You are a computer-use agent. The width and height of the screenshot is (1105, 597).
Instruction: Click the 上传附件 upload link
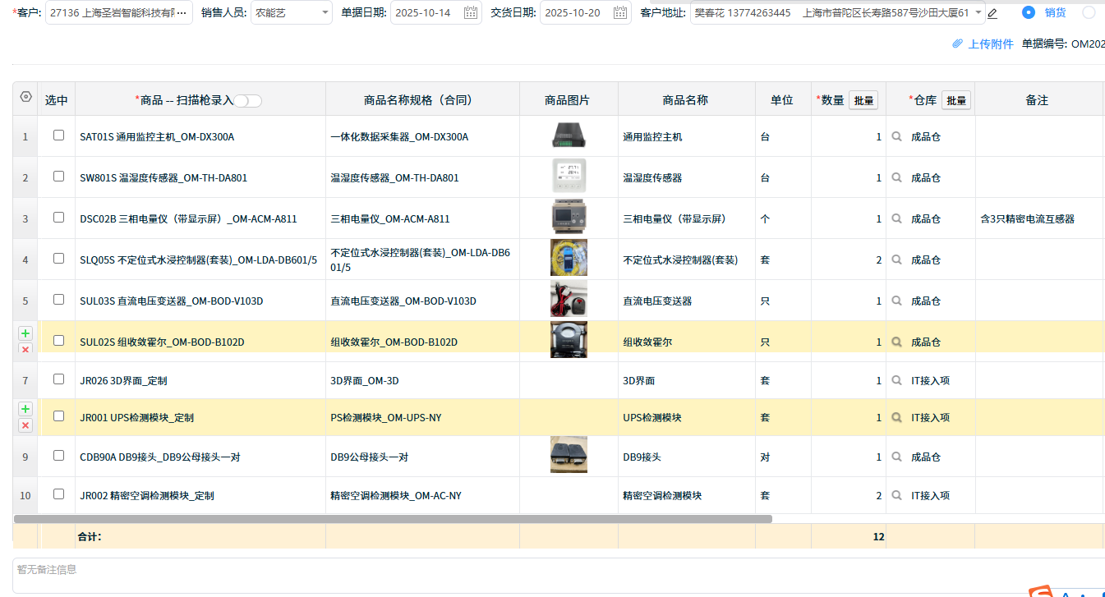pyautogui.click(x=983, y=44)
